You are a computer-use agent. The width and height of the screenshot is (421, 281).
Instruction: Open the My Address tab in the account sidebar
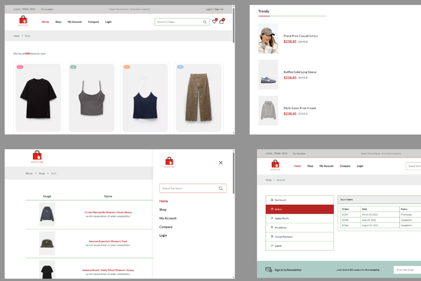300,228
